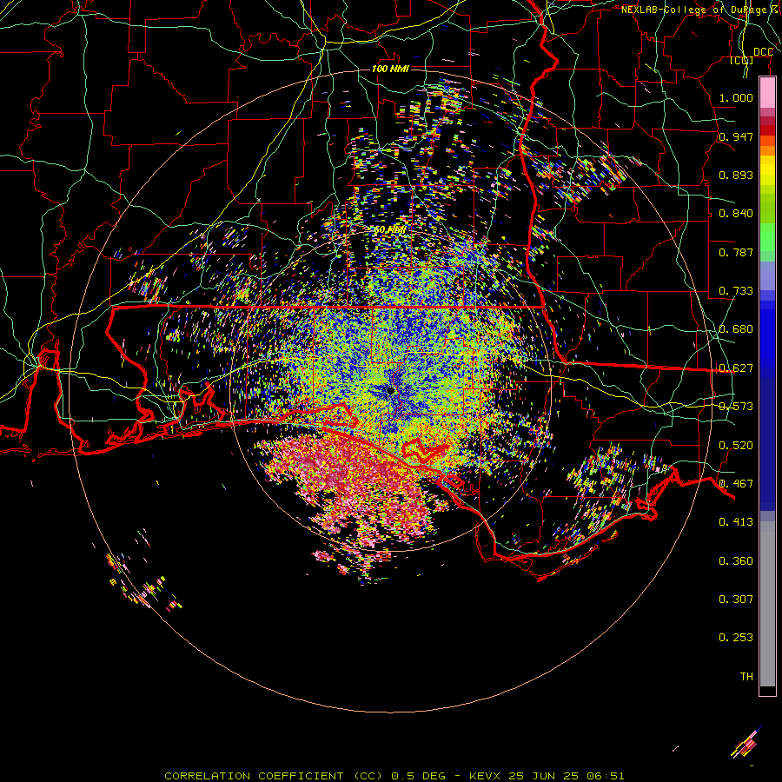The width and height of the screenshot is (782, 782).
Task: Select the 0.413 color scale value
Action: [x=736, y=522]
